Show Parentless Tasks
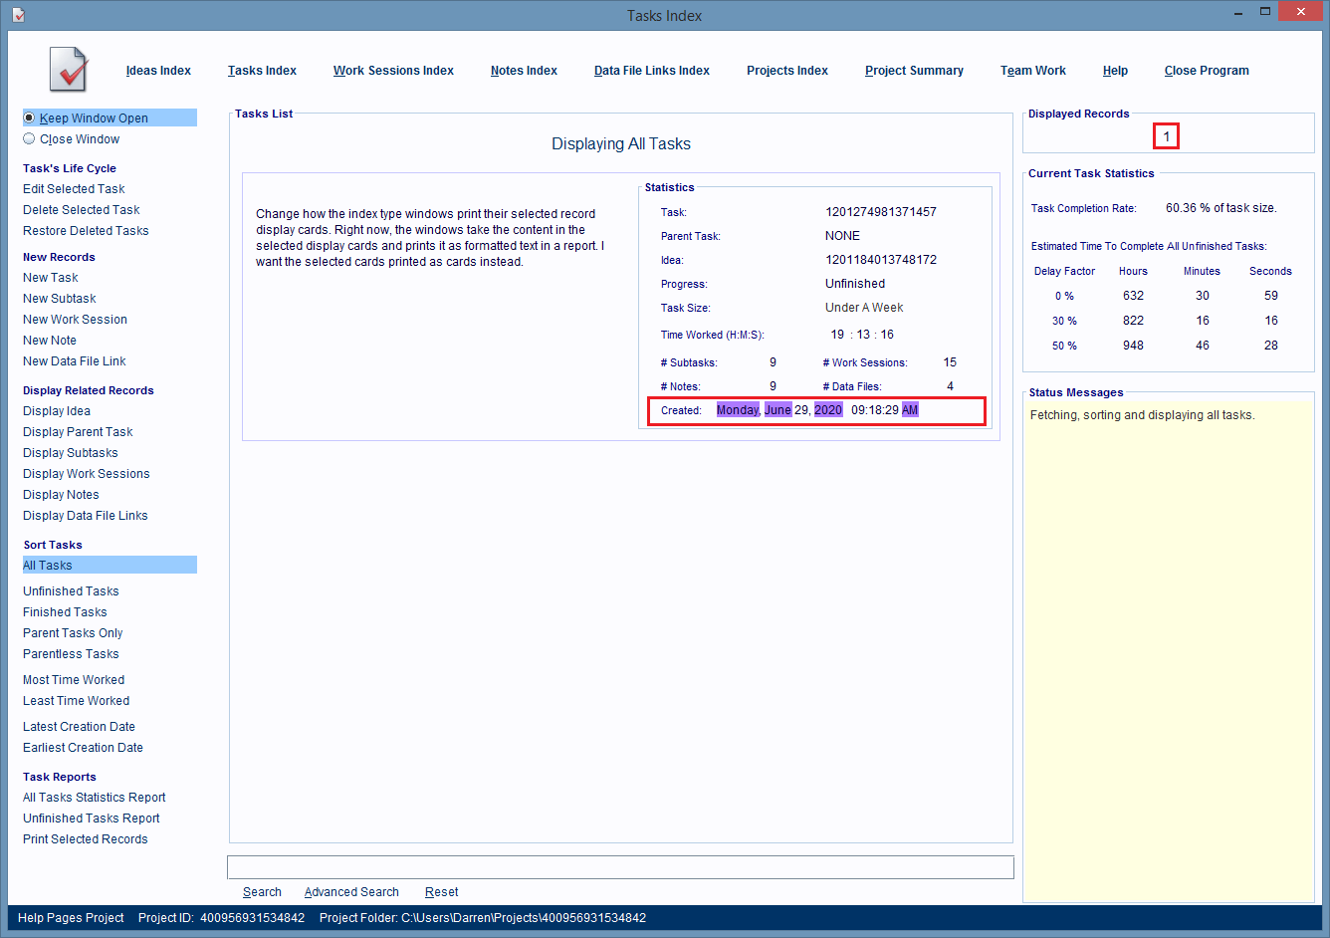The width and height of the screenshot is (1330, 938). tap(71, 654)
